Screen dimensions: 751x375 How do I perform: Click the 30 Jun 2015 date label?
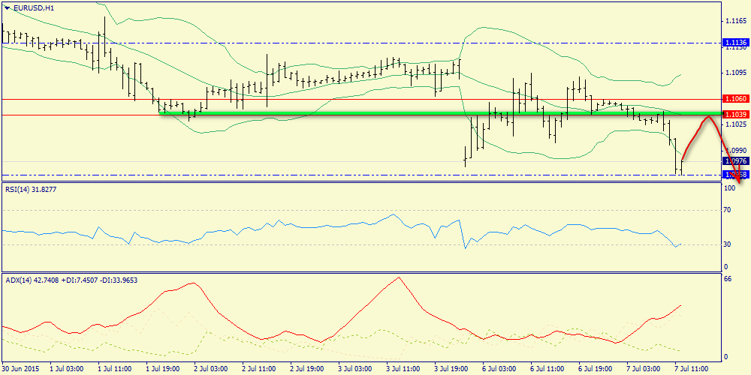22,369
